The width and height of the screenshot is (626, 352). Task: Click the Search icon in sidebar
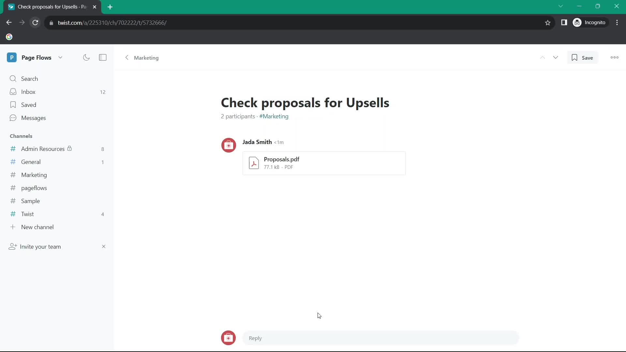pos(13,79)
